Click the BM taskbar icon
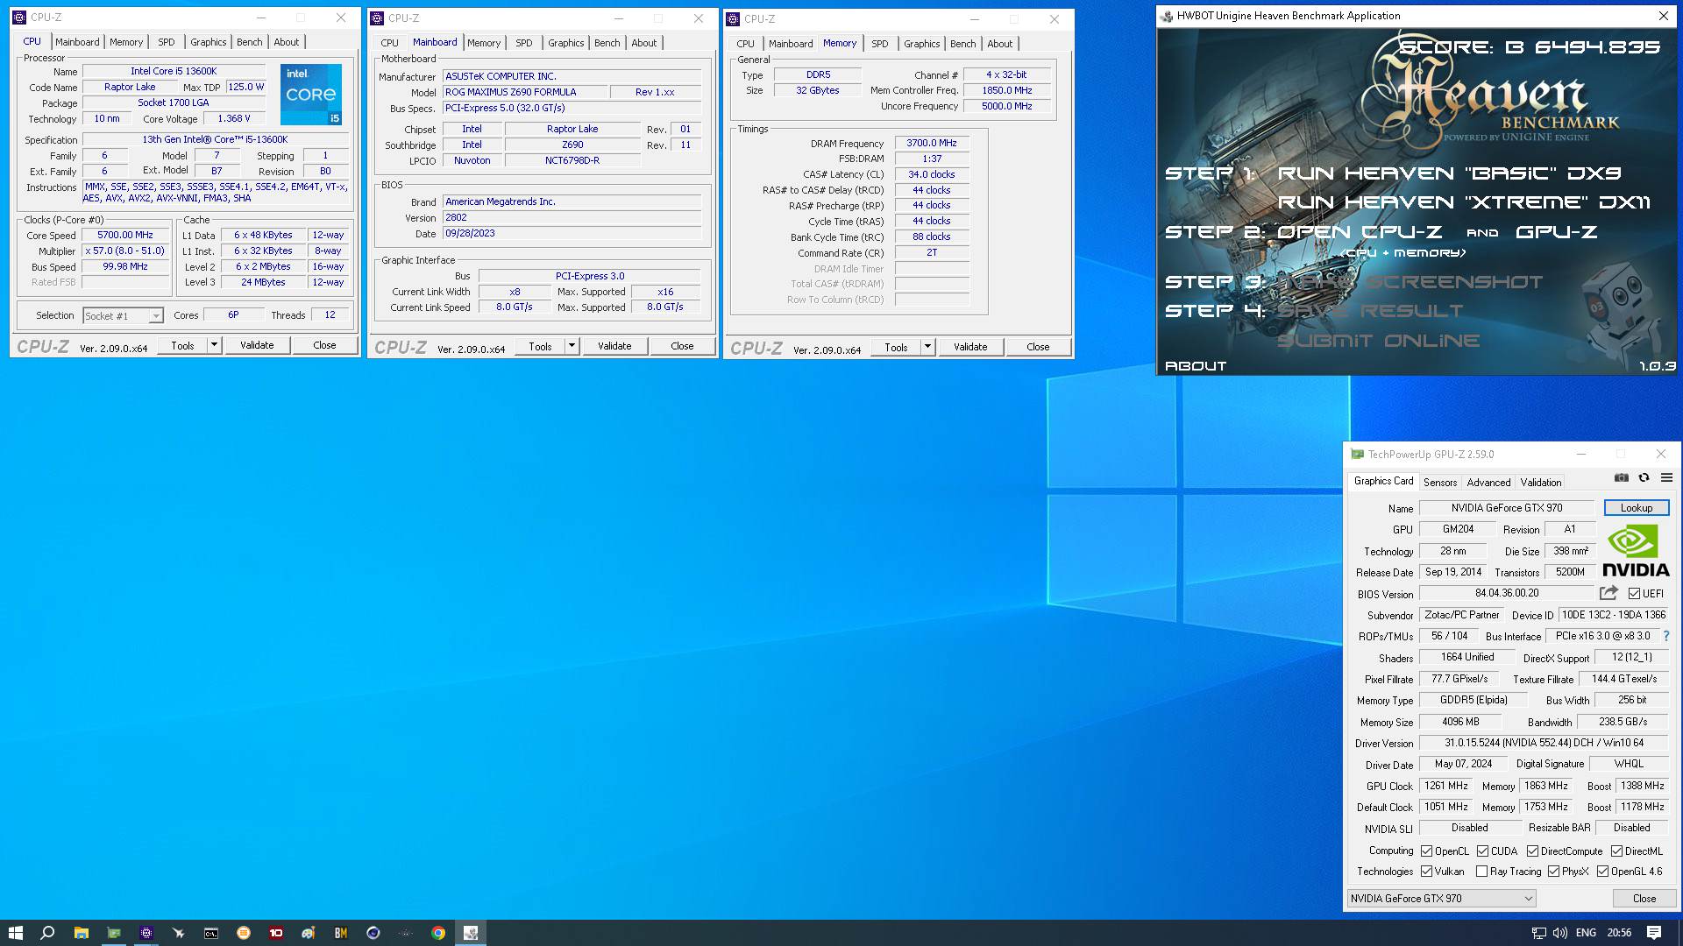This screenshot has width=1683, height=946. point(341,933)
